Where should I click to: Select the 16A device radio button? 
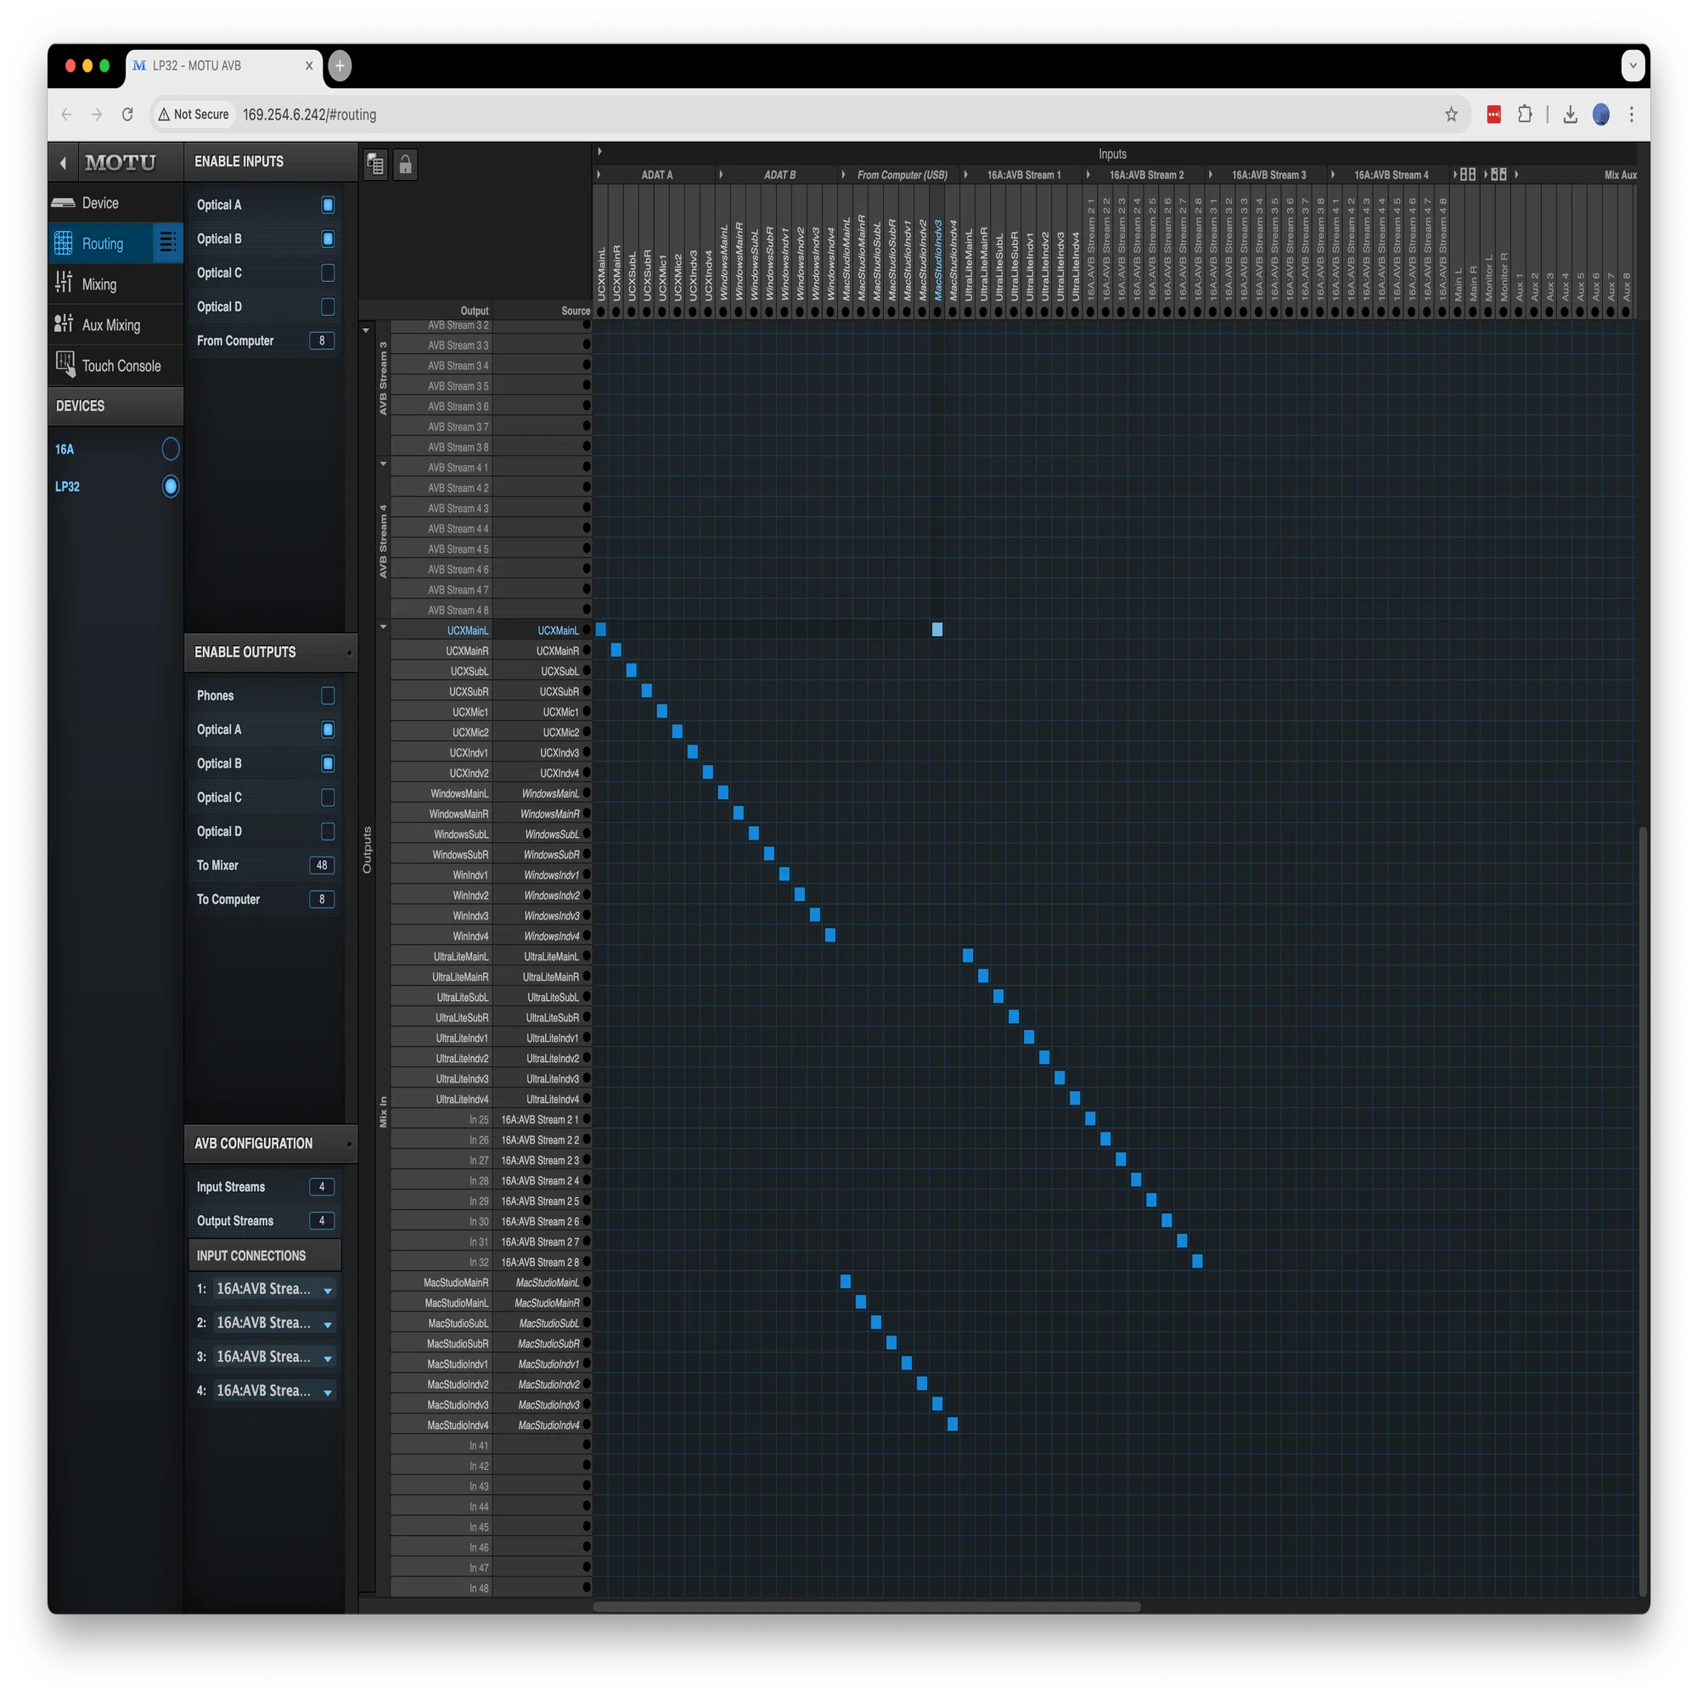pos(171,449)
